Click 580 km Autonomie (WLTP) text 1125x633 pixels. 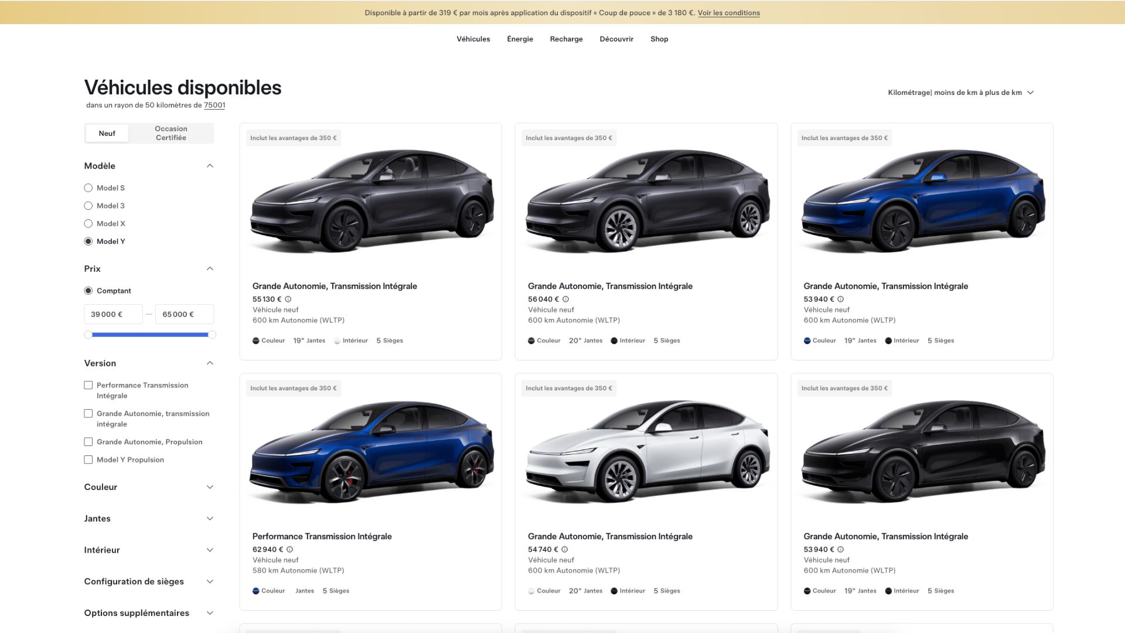tap(298, 570)
